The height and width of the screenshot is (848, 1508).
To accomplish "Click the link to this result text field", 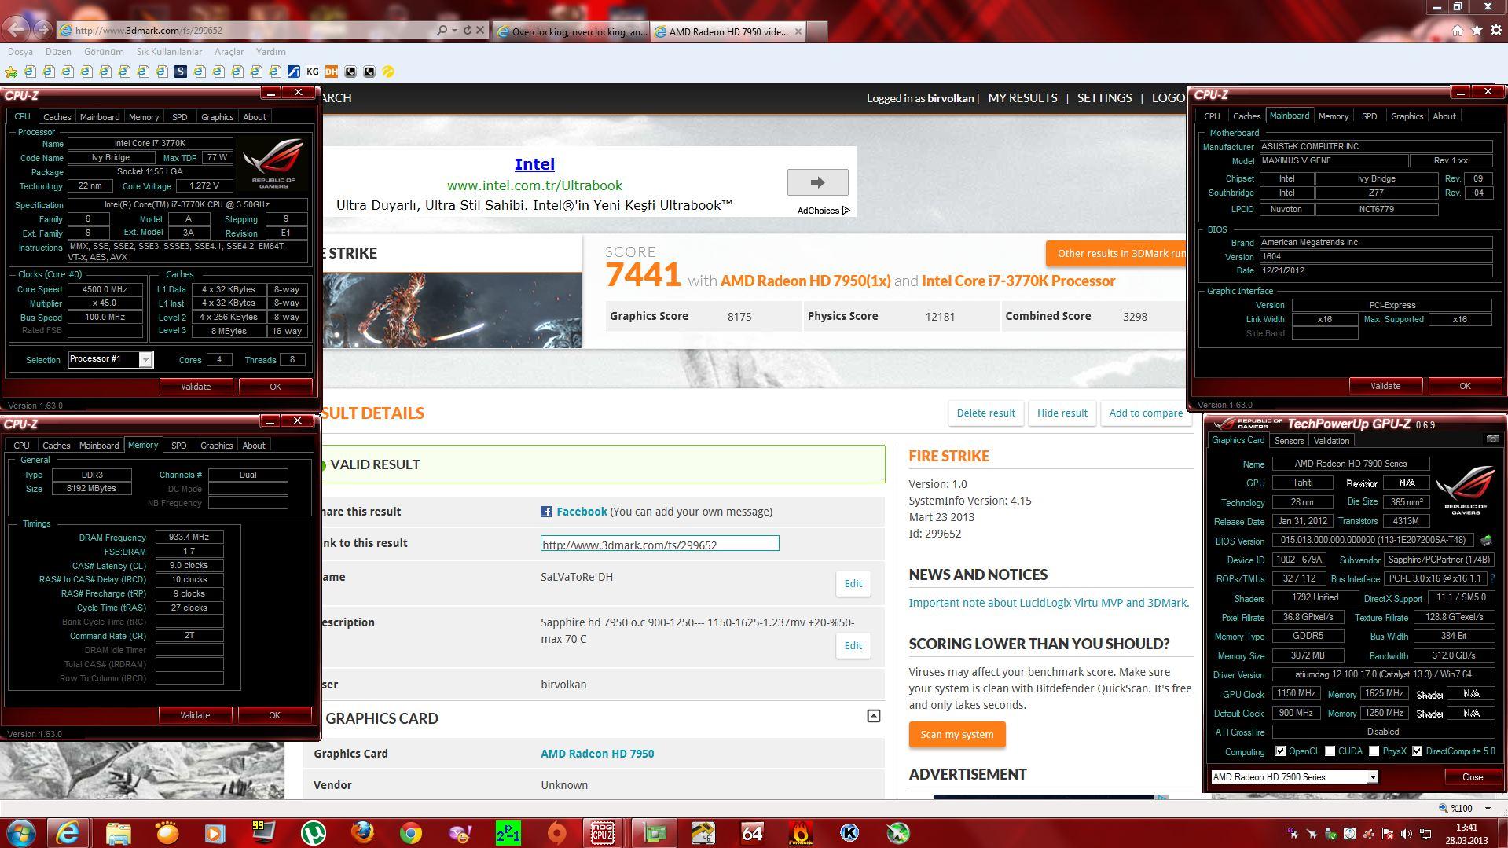I will click(659, 544).
